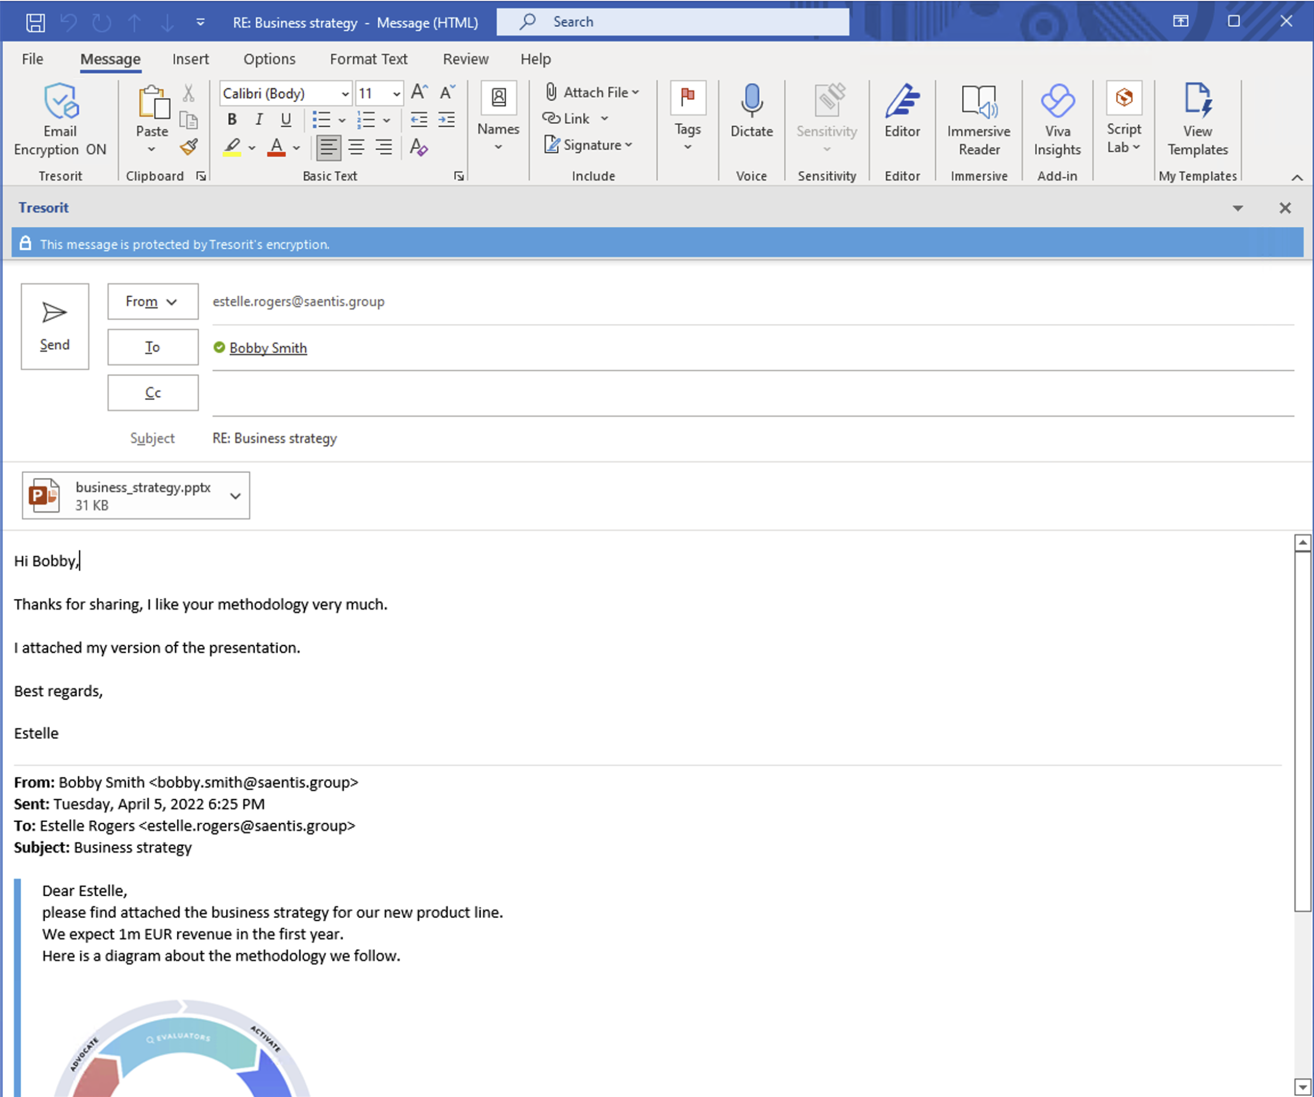Image resolution: width=1314 pixels, height=1097 pixels.
Task: Toggle Align Left paragraph
Action: (328, 148)
